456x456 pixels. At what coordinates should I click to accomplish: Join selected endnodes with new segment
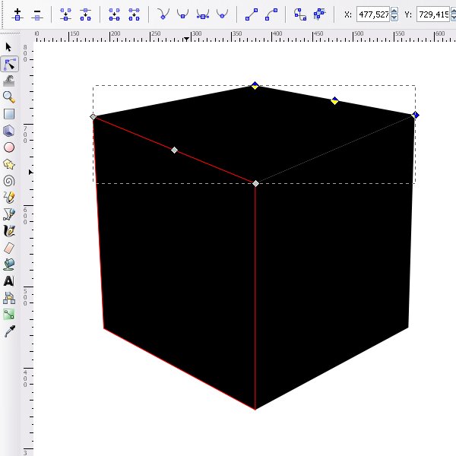pyautogui.click(x=114, y=14)
